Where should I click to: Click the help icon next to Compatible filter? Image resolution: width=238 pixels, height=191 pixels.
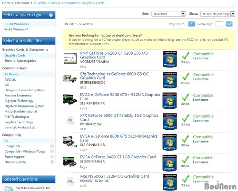pos(52,146)
